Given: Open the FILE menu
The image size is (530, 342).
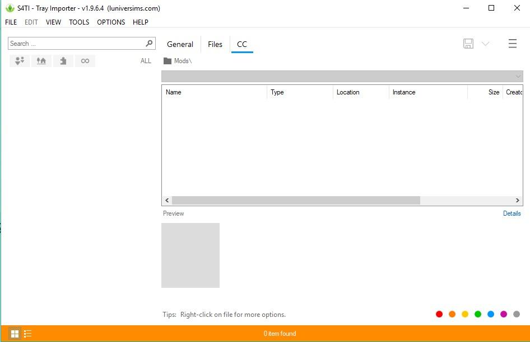Looking at the screenshot, I should tap(11, 22).
